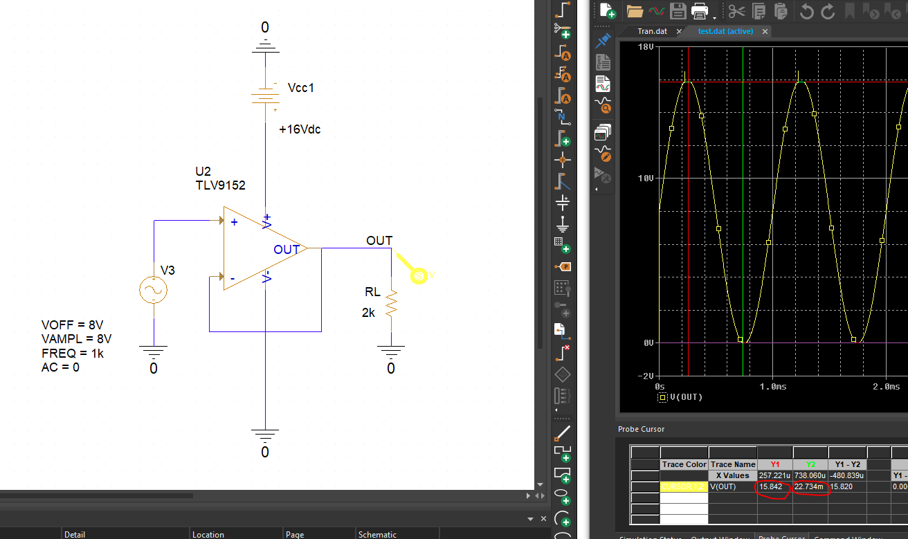This screenshot has width=908, height=539.
Task: Click the V(OUT) trace name cell
Action: (x=733, y=486)
